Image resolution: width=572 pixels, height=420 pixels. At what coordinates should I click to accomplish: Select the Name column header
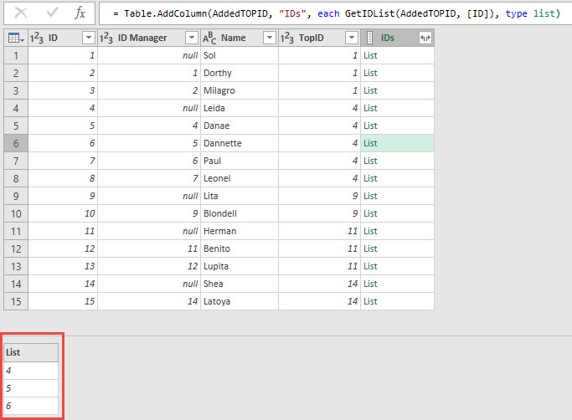coord(240,38)
